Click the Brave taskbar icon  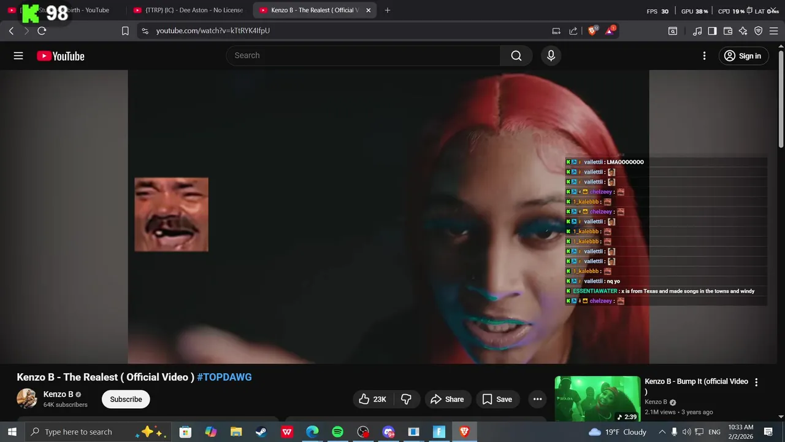pos(464,432)
